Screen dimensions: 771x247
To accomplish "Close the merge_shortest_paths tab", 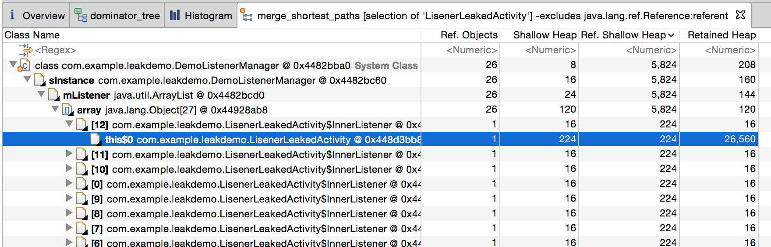I will (x=740, y=15).
